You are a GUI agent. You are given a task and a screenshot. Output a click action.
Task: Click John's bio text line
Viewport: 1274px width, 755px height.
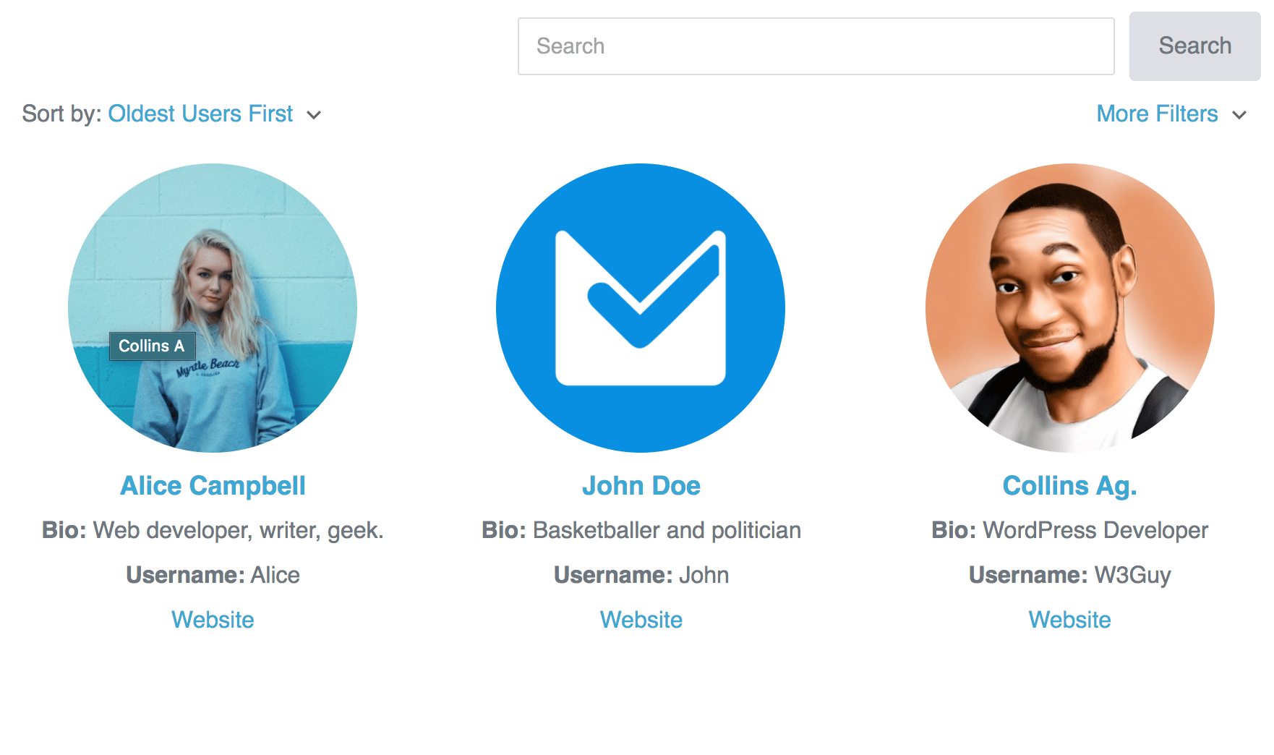[x=641, y=530]
